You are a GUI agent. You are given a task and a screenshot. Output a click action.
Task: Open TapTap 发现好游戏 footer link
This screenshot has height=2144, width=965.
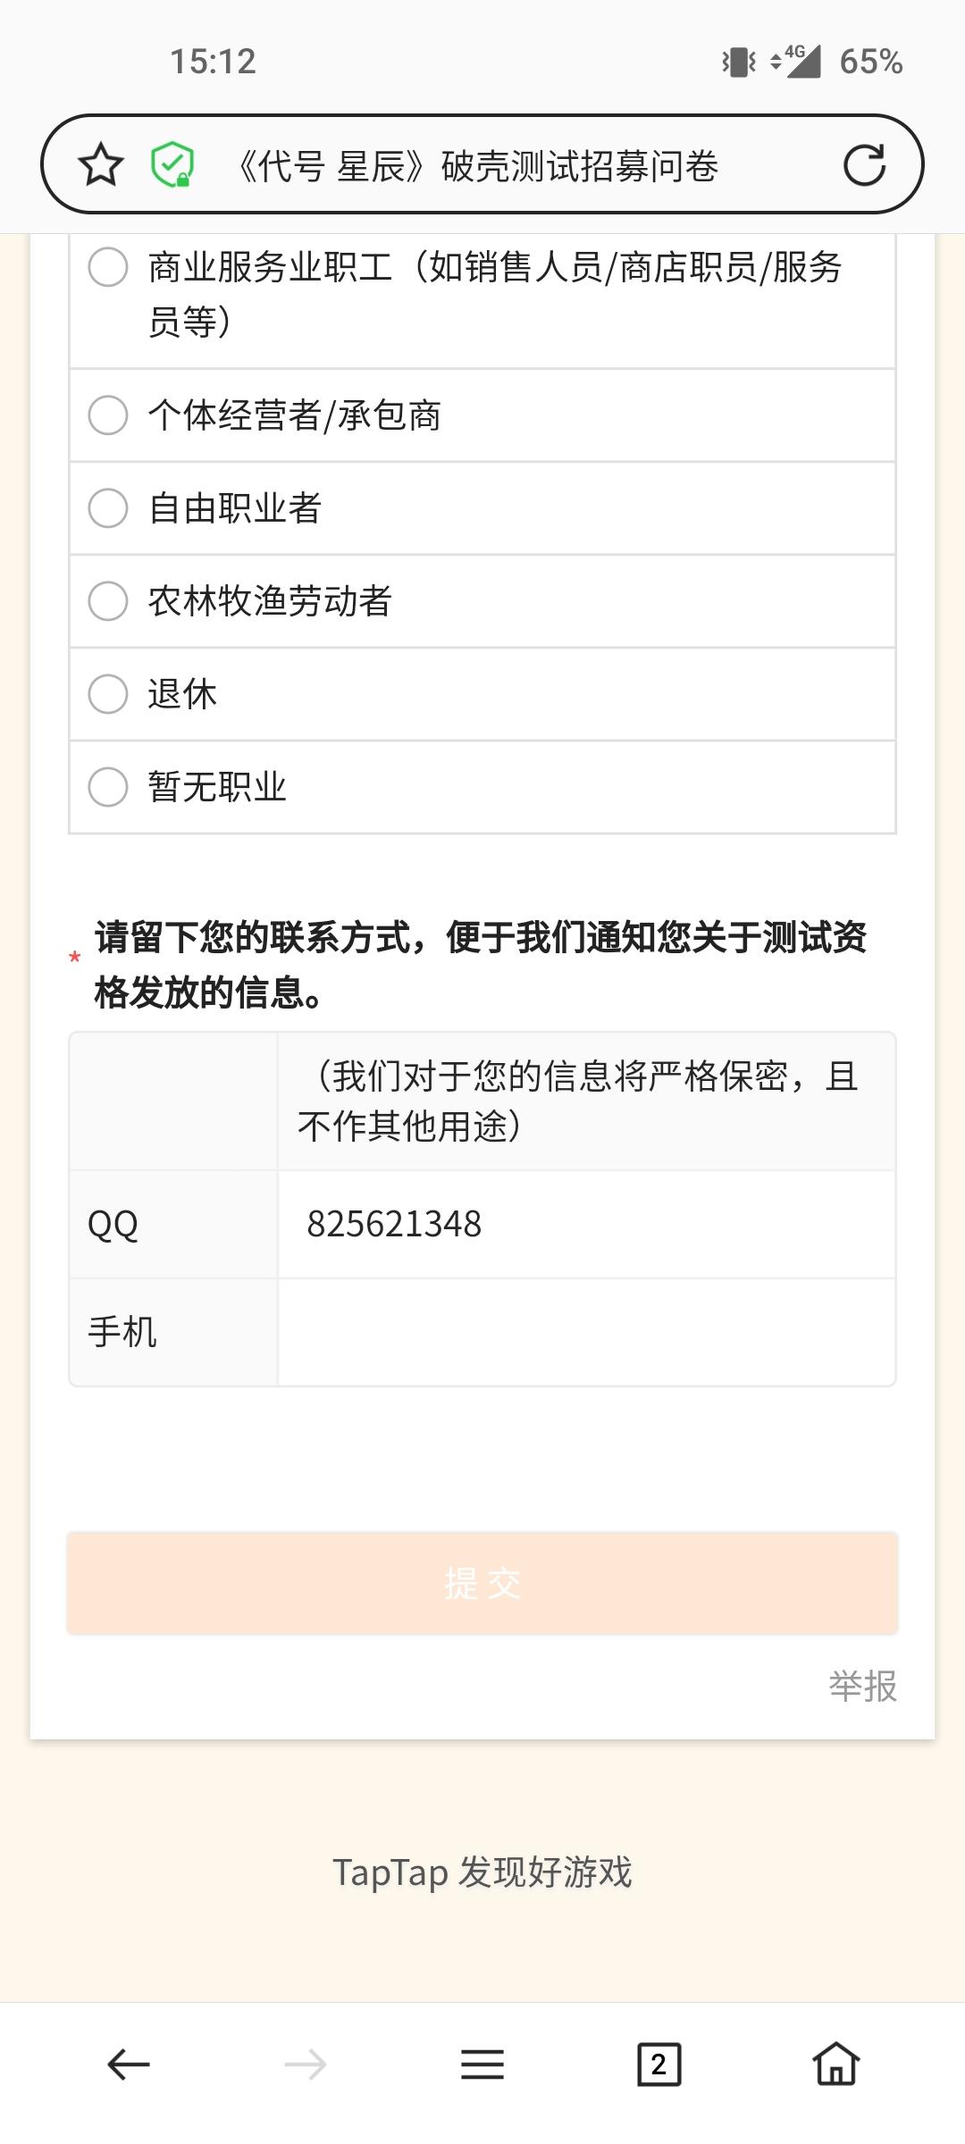[x=482, y=1872]
